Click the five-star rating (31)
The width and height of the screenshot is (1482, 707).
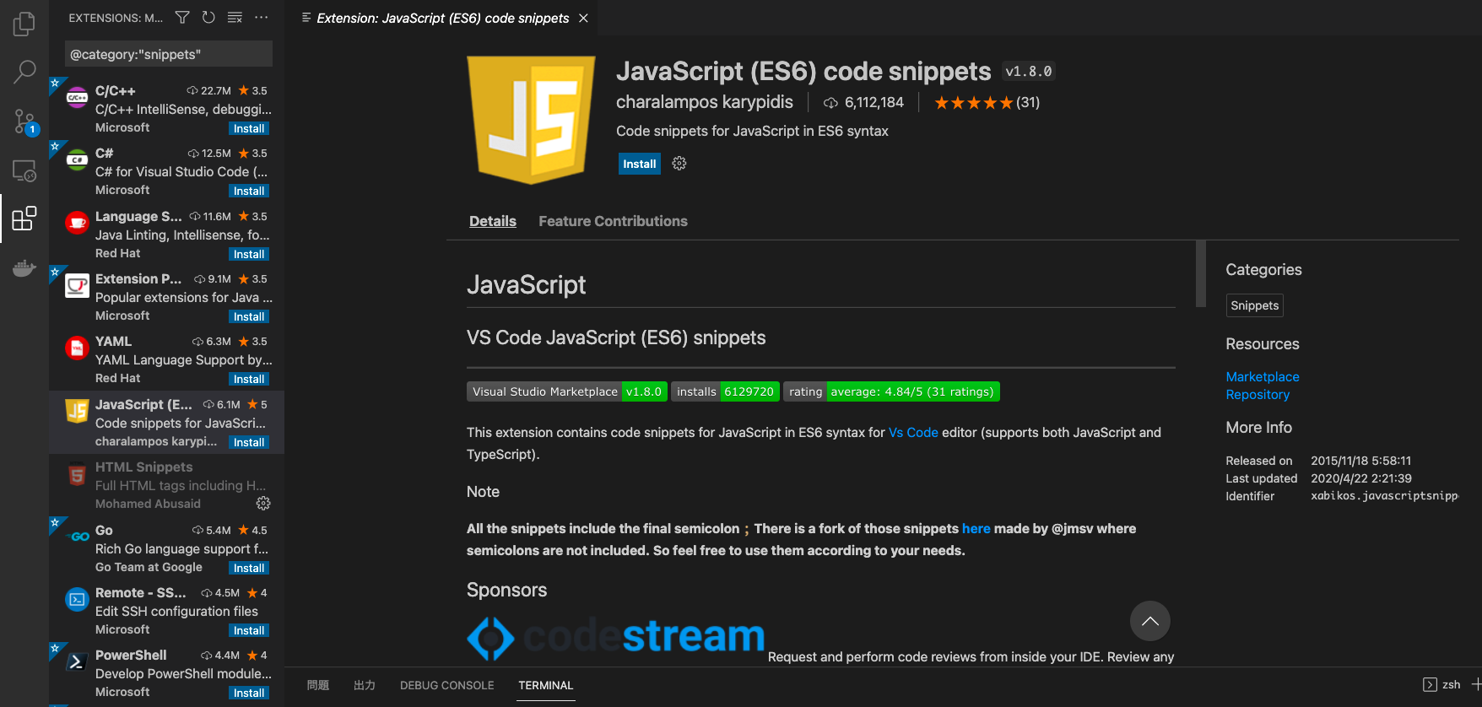coord(987,103)
